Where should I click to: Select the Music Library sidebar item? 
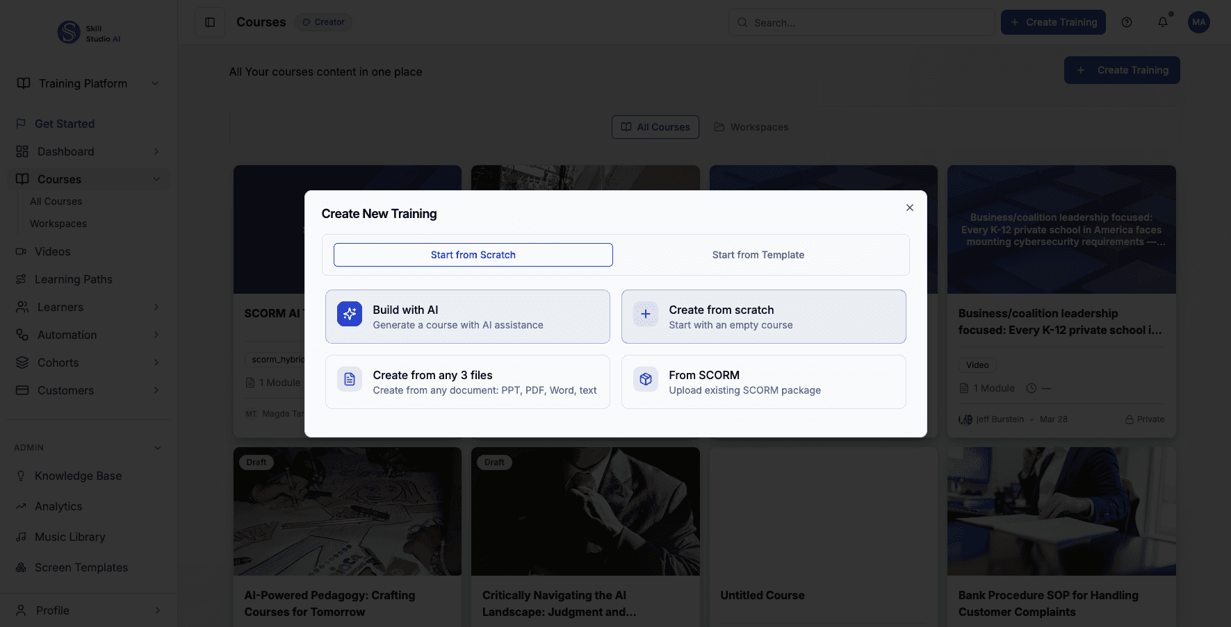click(x=69, y=537)
